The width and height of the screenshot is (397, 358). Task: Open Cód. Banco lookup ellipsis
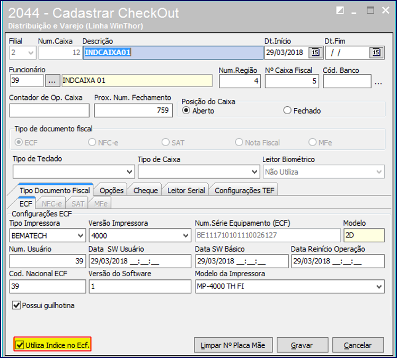(378, 82)
